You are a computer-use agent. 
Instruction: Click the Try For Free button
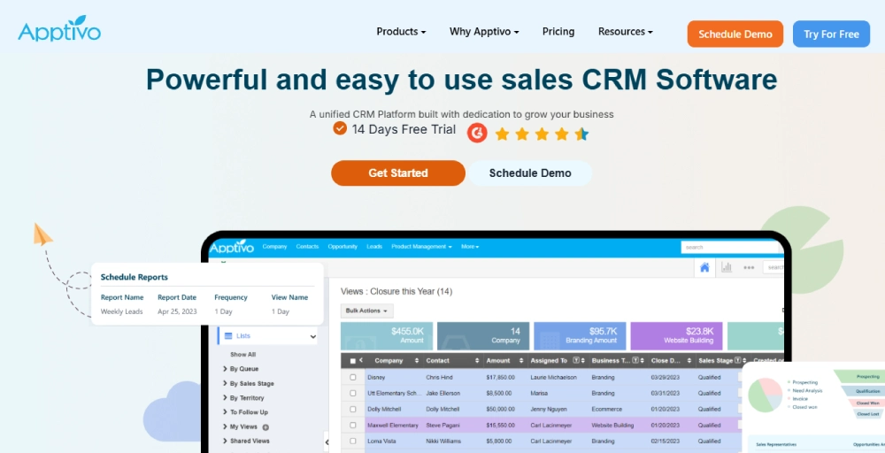click(x=831, y=34)
